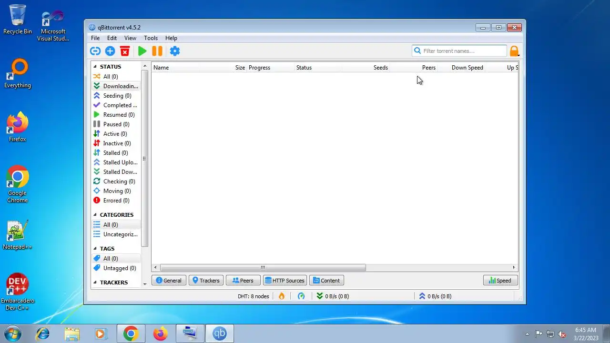Show Resumed (0) torrents
This screenshot has height=343, width=610.
(x=116, y=114)
